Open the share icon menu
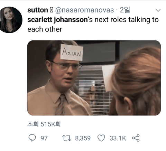 [136, 138]
